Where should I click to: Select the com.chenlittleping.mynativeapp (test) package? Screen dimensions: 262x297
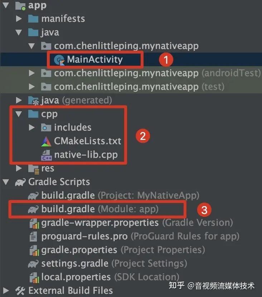point(126,87)
